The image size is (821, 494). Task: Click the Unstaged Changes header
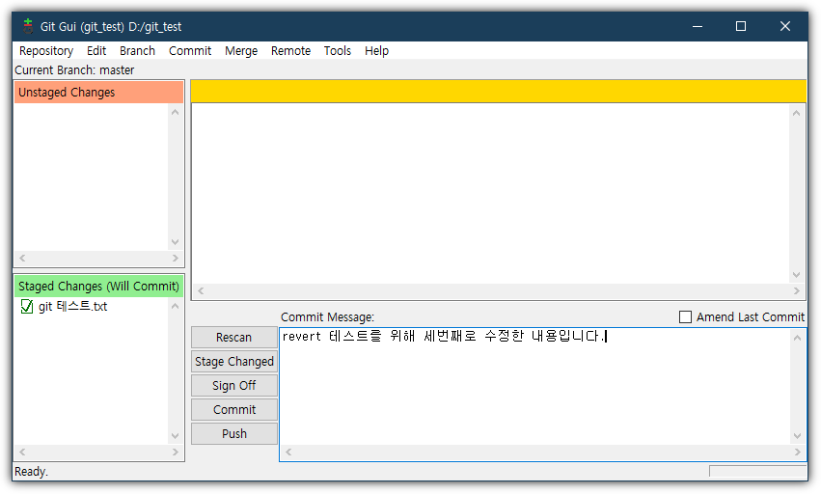pyautogui.click(x=98, y=93)
